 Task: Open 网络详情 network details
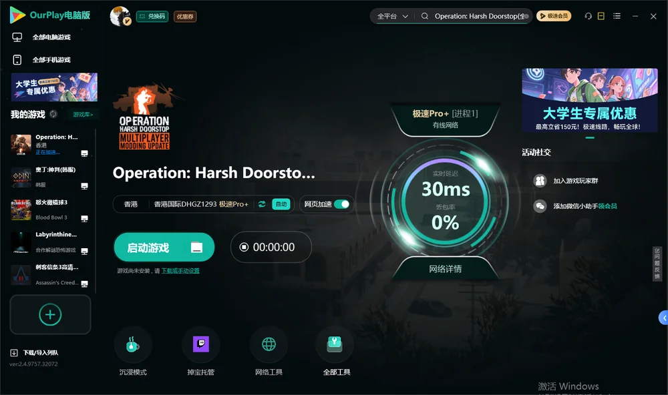point(445,269)
